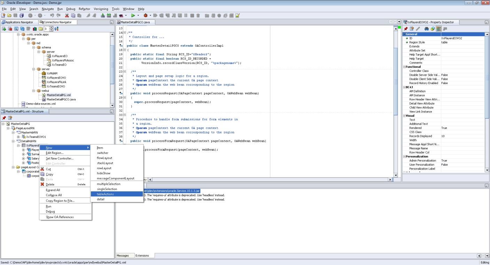The height and width of the screenshot is (265, 490).
Task: Click the folder level icon in navigator toolbar
Action: [x=41, y=29]
